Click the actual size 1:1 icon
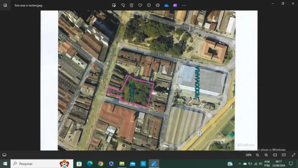The height and width of the screenshot is (168, 298). (284, 155)
